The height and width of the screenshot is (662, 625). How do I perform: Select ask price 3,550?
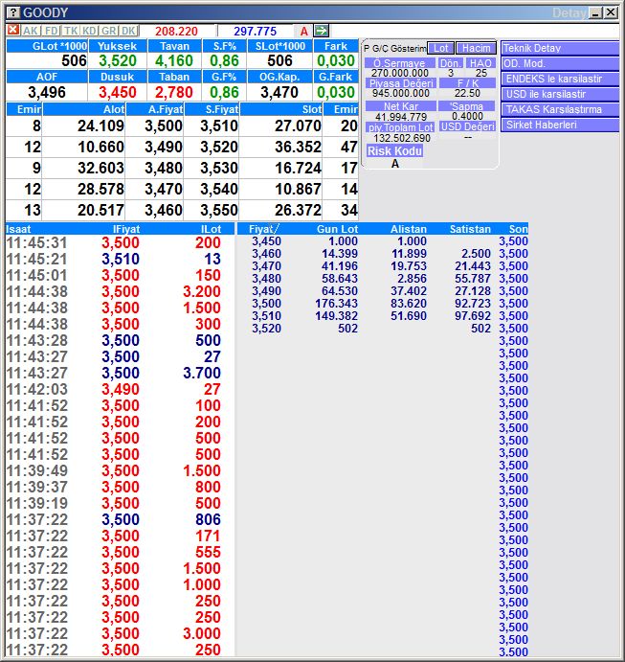click(219, 210)
